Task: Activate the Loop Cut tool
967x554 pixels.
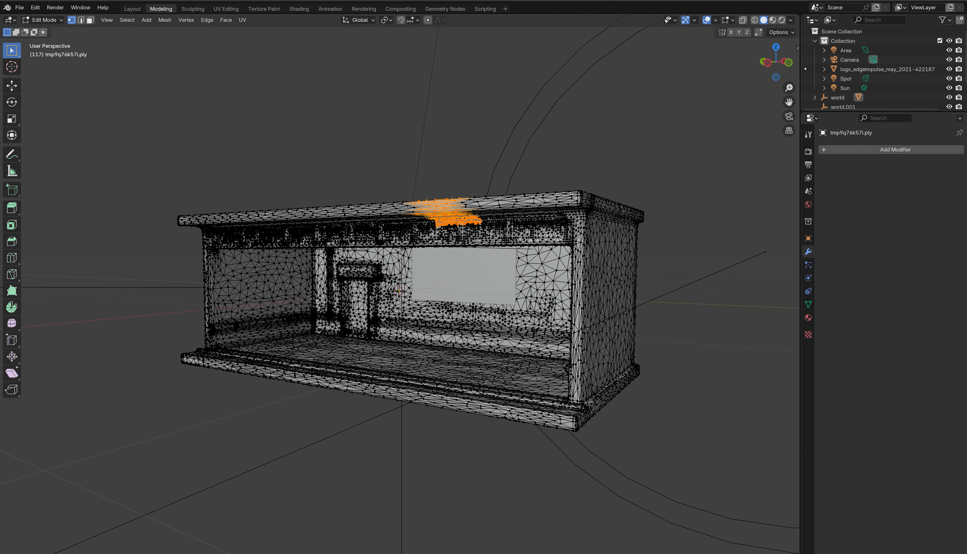Action: [12, 258]
